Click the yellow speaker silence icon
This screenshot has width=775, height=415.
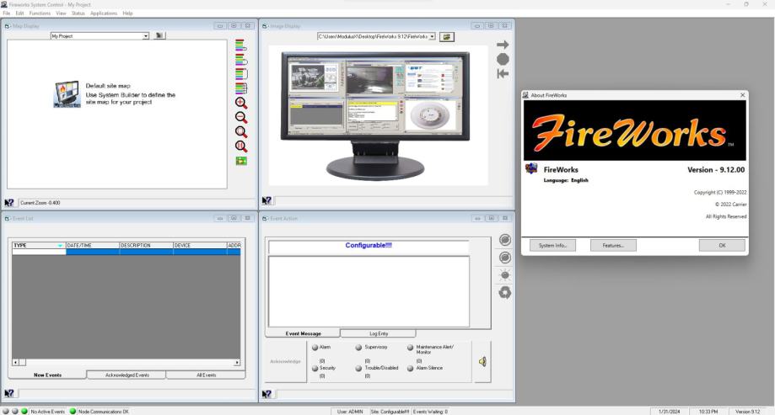[482, 362]
